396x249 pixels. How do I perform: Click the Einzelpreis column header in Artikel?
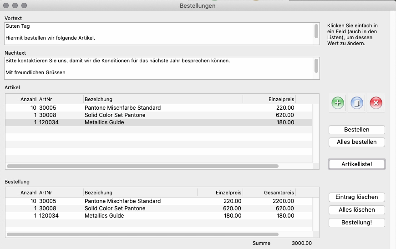[269, 99]
